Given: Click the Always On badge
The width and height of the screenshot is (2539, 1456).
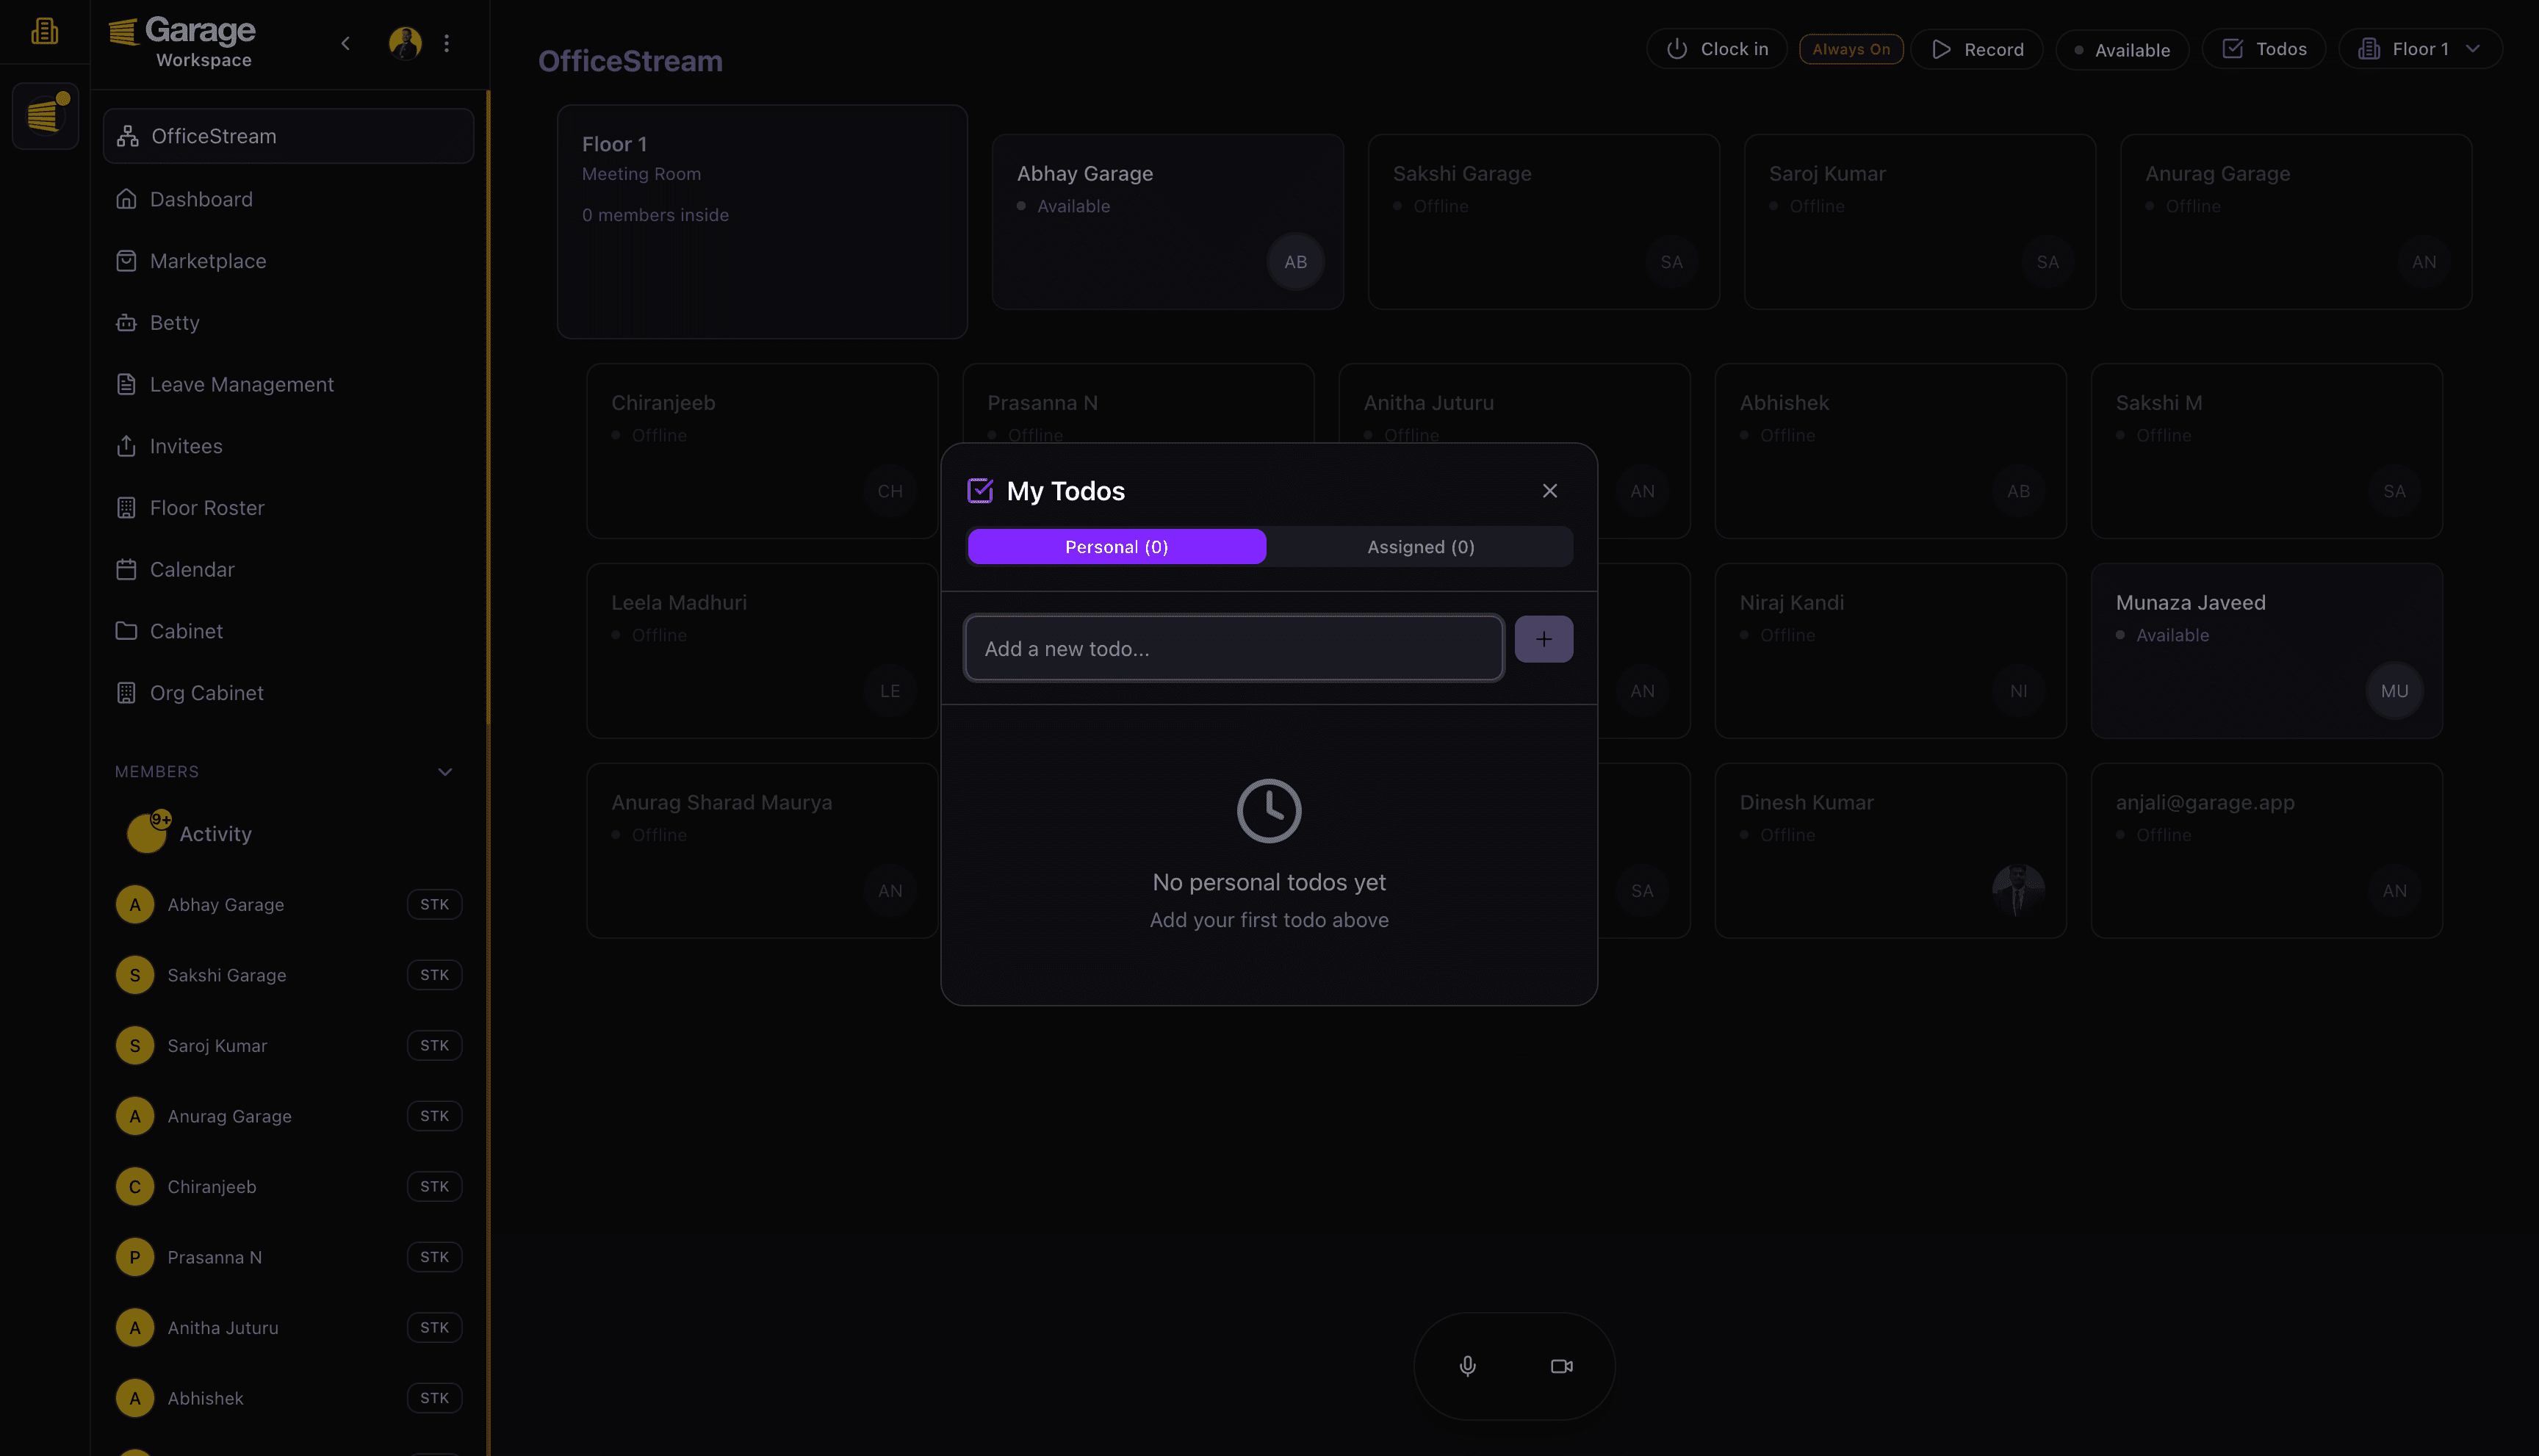Looking at the screenshot, I should pos(1850,49).
